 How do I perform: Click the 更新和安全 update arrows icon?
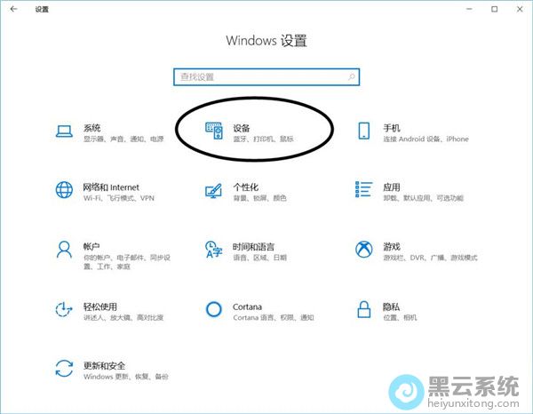[64, 369]
